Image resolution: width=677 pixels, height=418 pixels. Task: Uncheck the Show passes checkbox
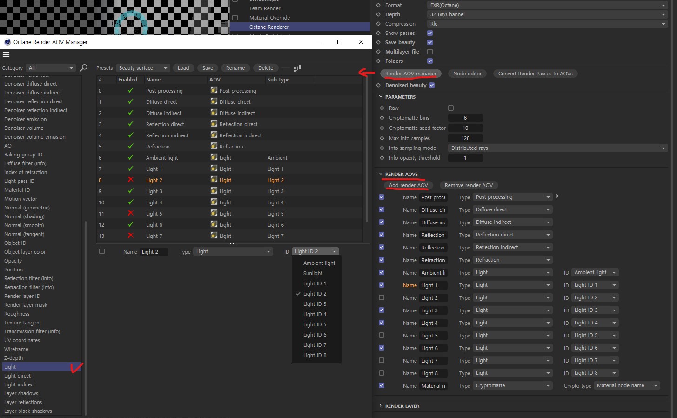click(430, 33)
